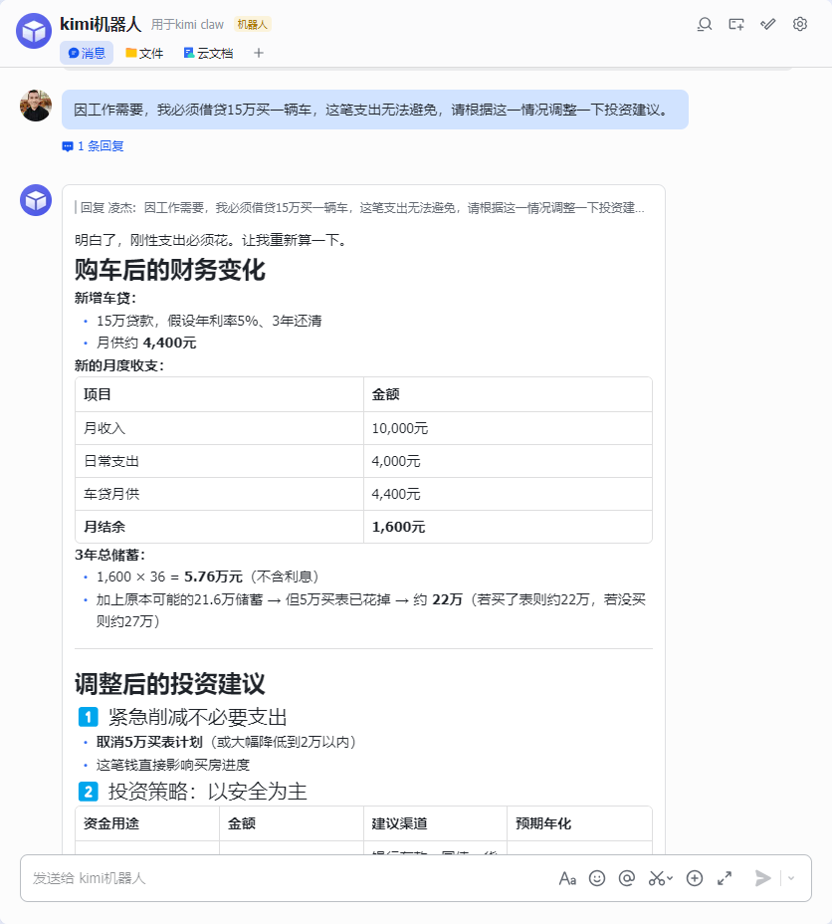This screenshot has height=924, width=832.
Task: Expand the screenshot options dropdown arrow
Action: (x=670, y=878)
